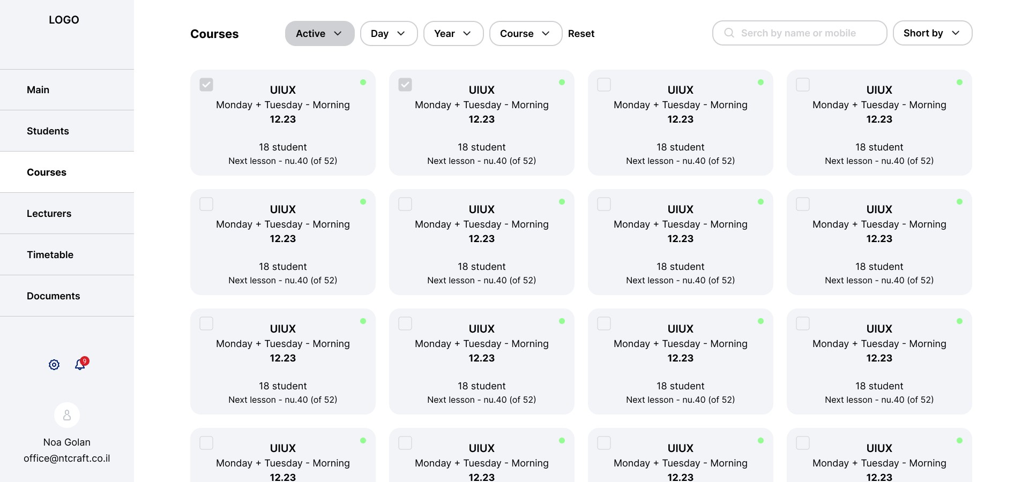Screen dimensions: 1029x482
Task: Reset all course filters
Action: [x=581, y=34]
